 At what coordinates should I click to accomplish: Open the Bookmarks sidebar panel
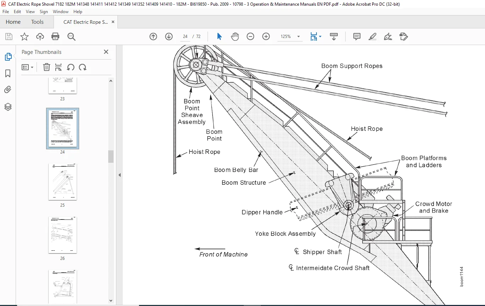pyautogui.click(x=8, y=73)
